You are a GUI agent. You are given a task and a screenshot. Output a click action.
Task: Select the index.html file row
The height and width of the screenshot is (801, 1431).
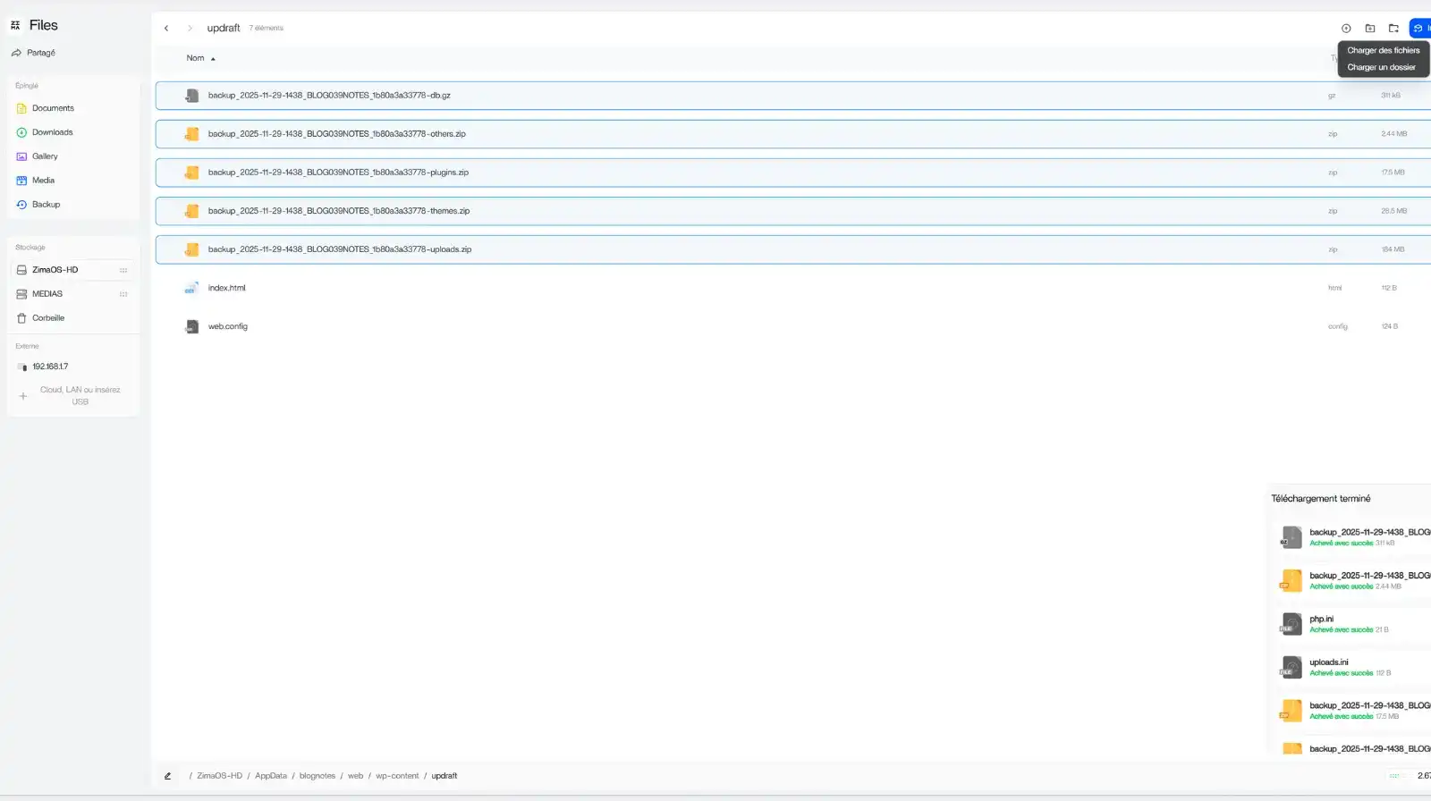coord(226,288)
